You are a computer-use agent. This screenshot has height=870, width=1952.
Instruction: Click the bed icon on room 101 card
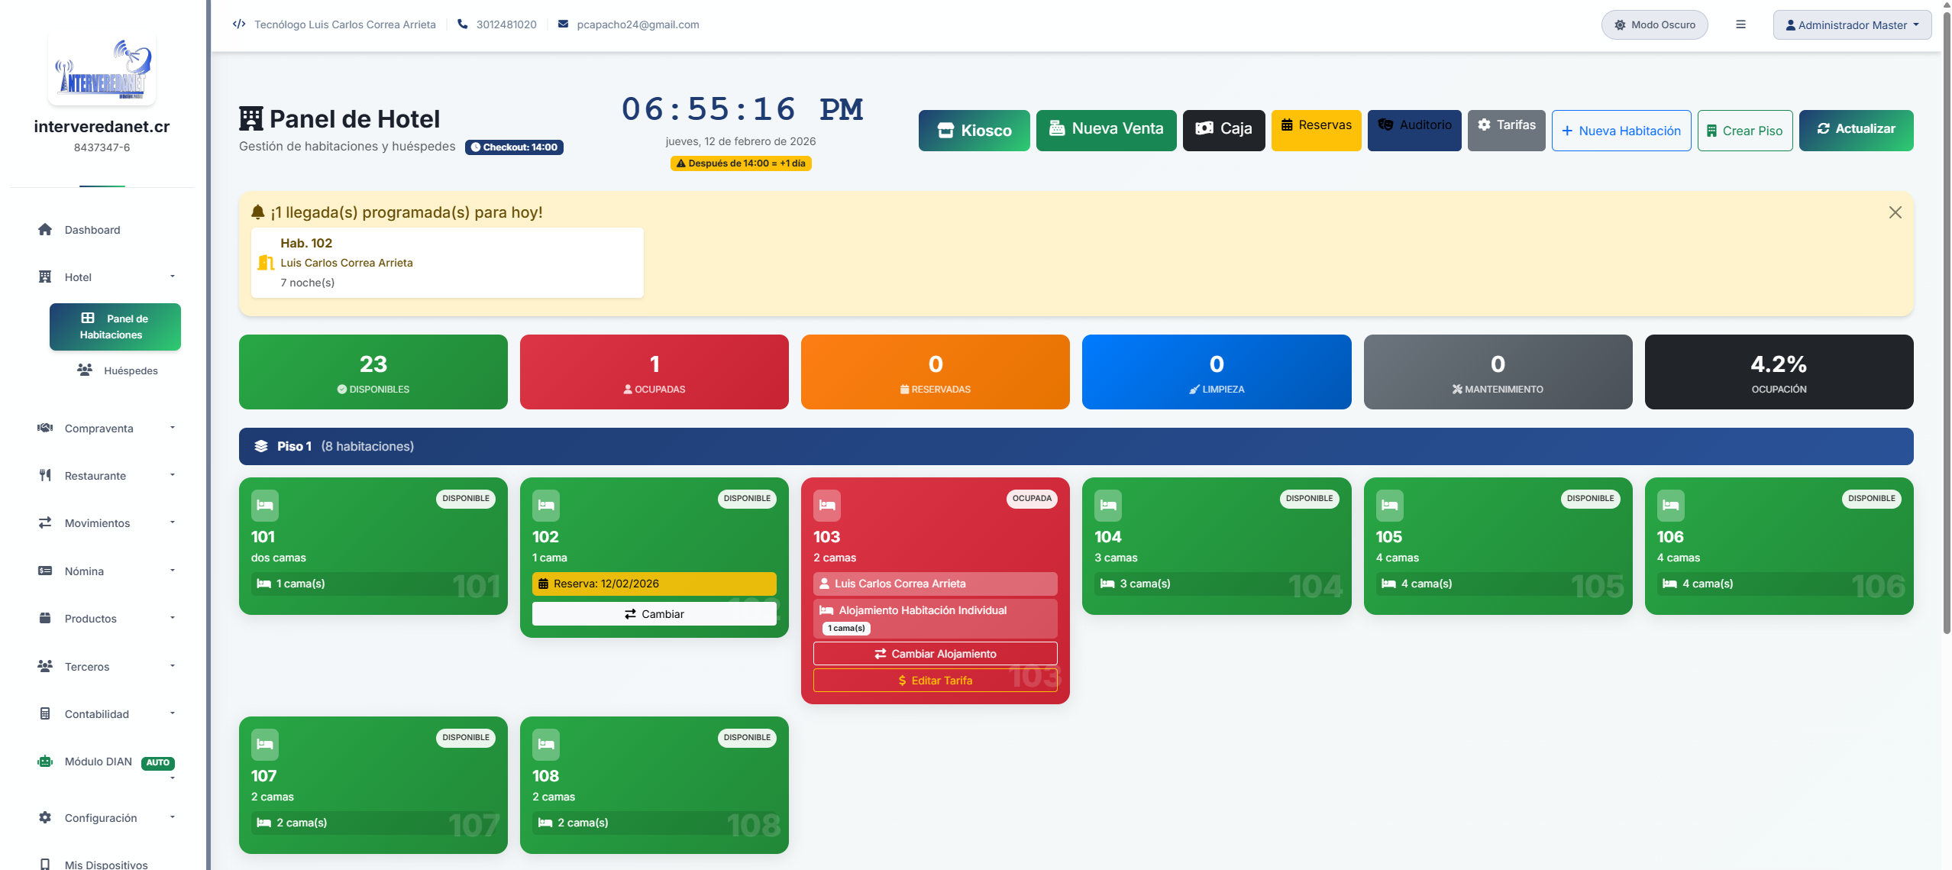click(264, 505)
